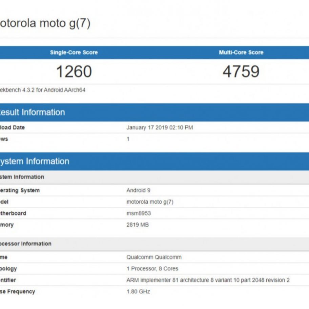Select the Android 9 value
The image size is (309, 309).
(x=138, y=190)
